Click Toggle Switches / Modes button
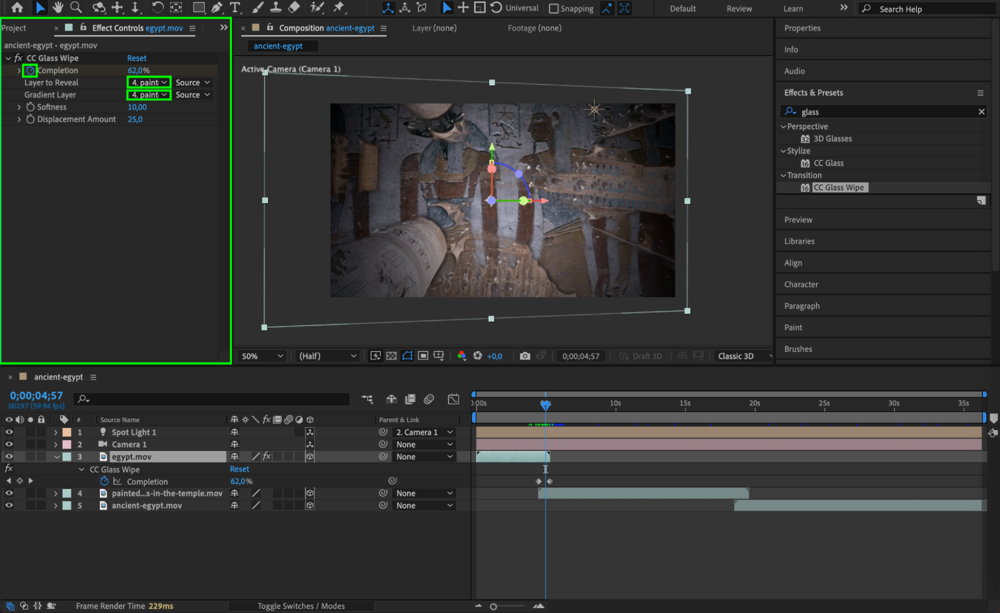Image resolution: width=1000 pixels, height=613 pixels. (301, 606)
